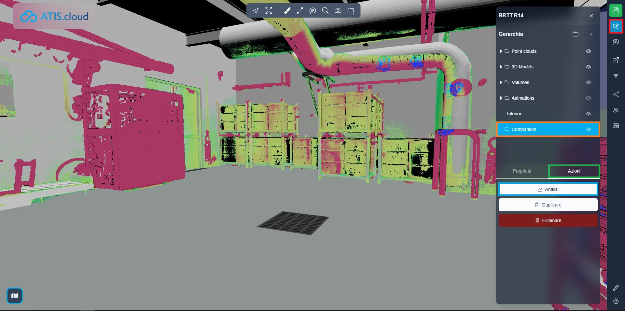Open the annotation comment tool
The width and height of the screenshot is (625, 311).
[x=312, y=11]
